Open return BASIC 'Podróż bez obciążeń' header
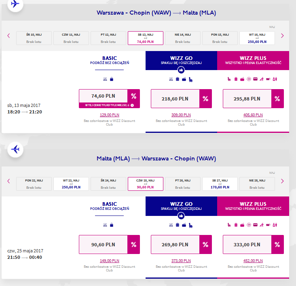Image resolution: width=296 pixels, height=286 pixels. [110, 206]
